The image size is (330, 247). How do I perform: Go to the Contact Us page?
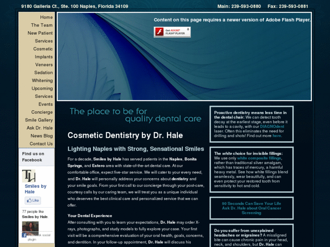tap(41, 144)
